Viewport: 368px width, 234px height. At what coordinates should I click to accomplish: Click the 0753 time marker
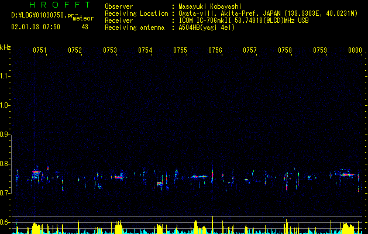[110, 50]
